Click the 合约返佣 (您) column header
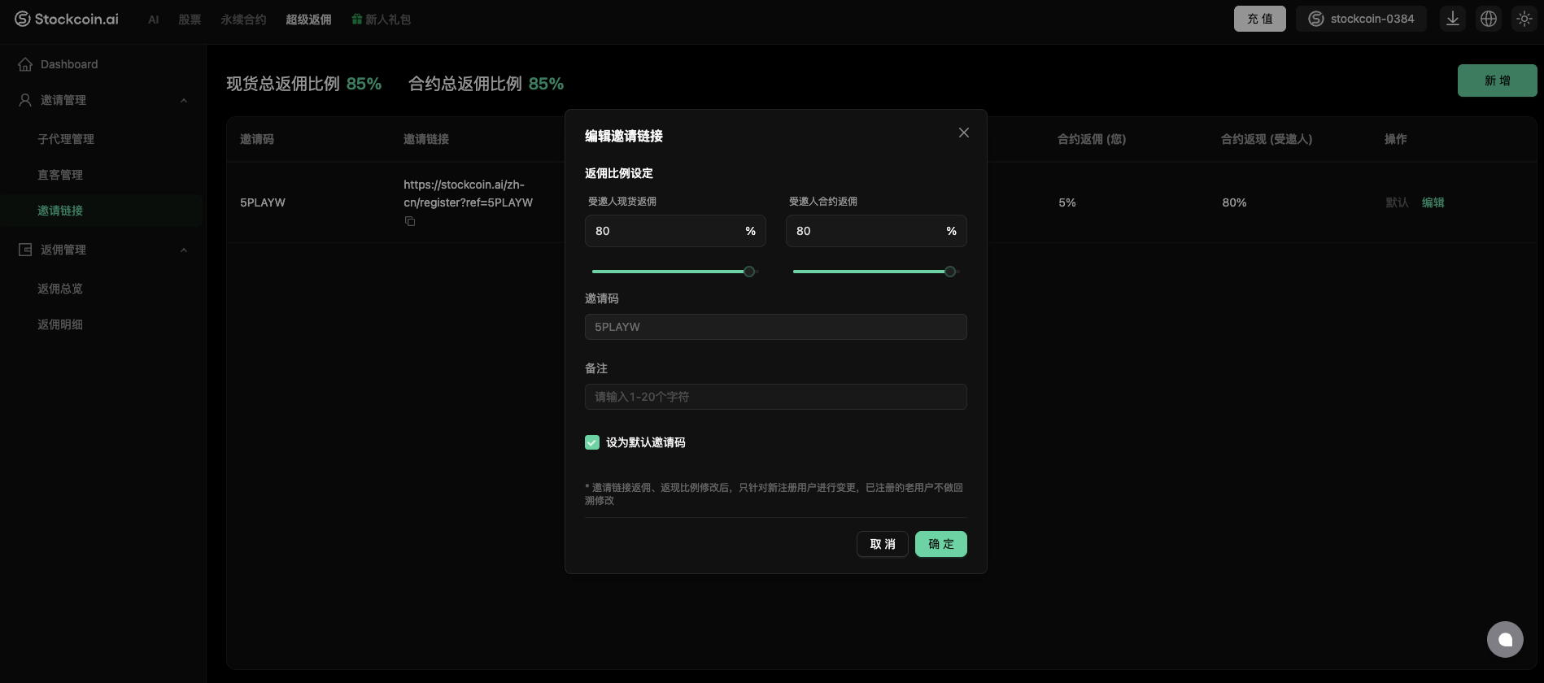 click(1092, 139)
